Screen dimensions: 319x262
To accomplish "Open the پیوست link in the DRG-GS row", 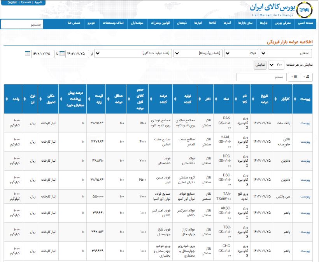I will click(305, 161).
